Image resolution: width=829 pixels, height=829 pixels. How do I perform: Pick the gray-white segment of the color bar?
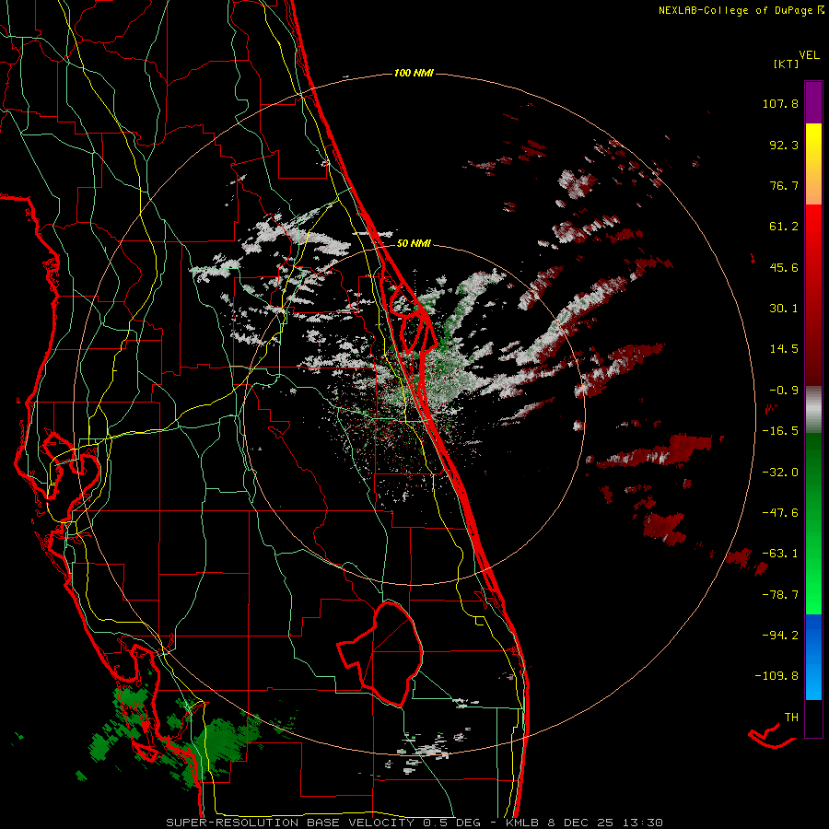tap(813, 408)
